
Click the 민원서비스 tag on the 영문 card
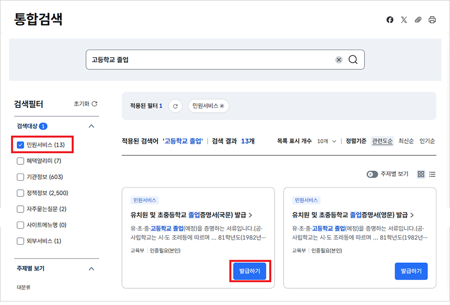pos(306,200)
